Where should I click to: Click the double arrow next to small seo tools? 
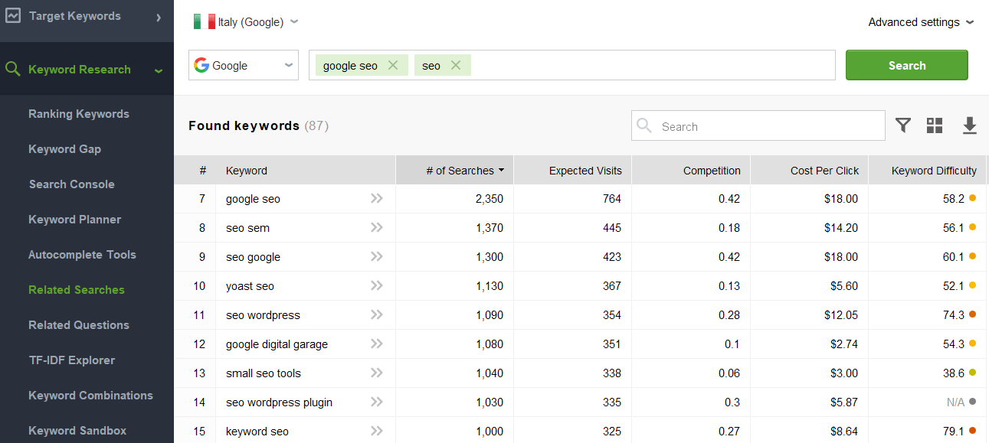[x=376, y=373]
